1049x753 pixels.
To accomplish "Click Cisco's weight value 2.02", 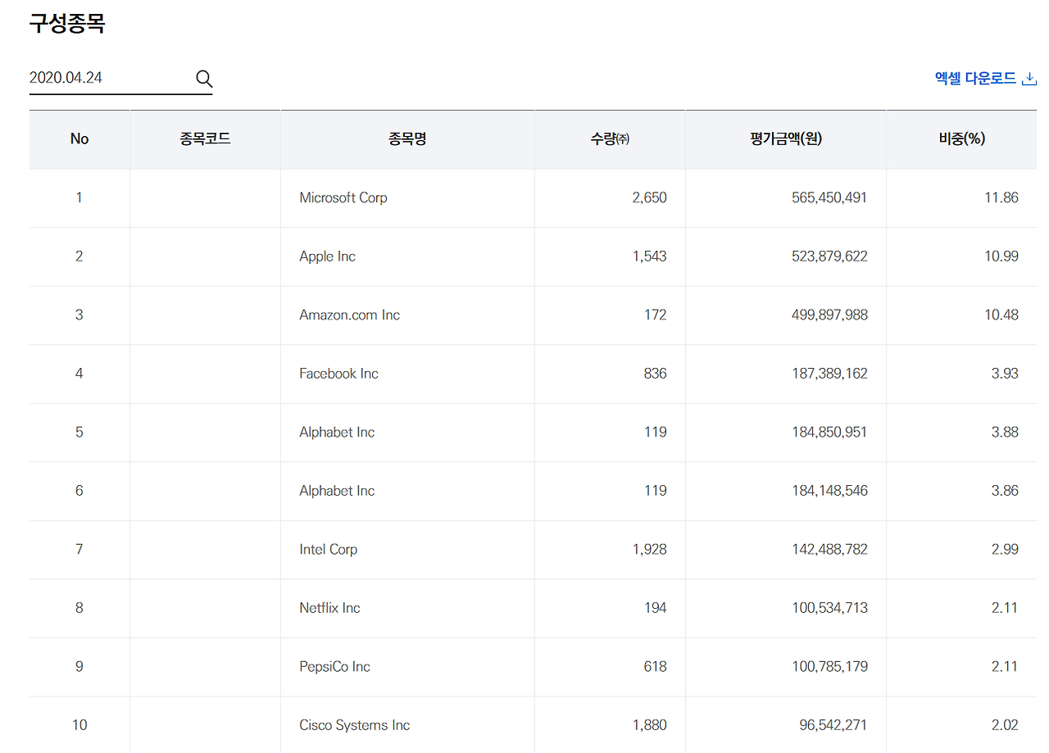I will (1005, 725).
